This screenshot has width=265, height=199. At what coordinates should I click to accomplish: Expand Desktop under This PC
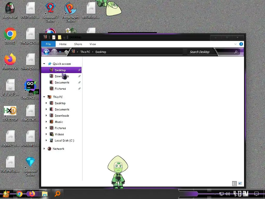click(46, 103)
